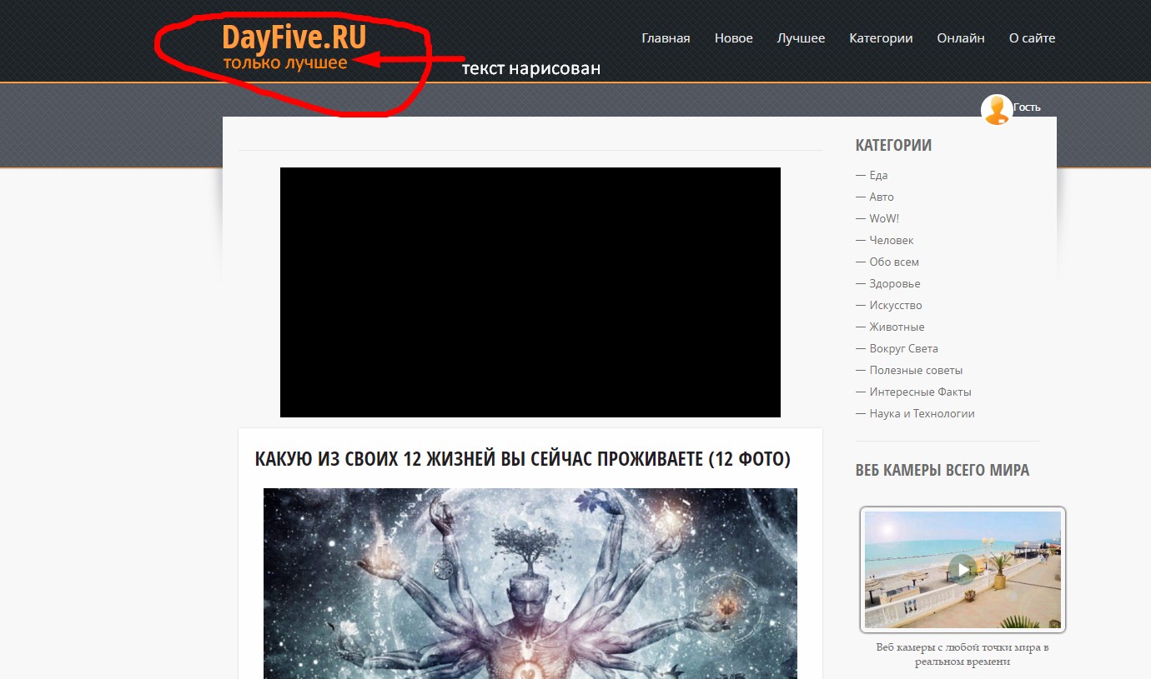Go to the Лучшее section
Image resolution: width=1151 pixels, height=679 pixels.
tap(801, 38)
